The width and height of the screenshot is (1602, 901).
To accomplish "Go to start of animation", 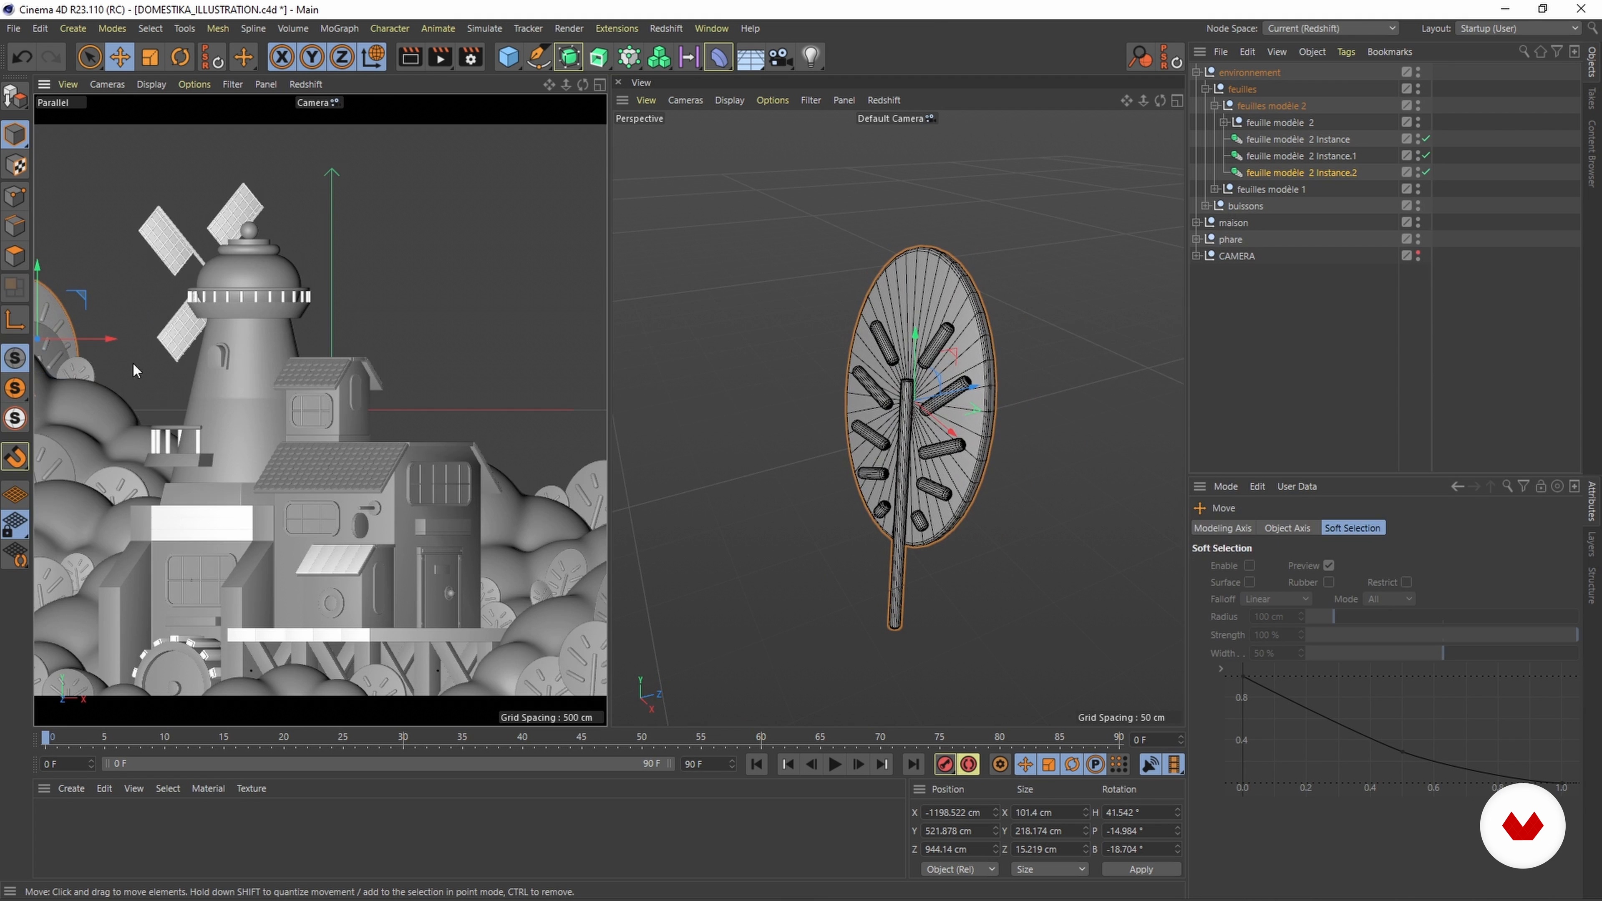I will pyautogui.click(x=757, y=764).
